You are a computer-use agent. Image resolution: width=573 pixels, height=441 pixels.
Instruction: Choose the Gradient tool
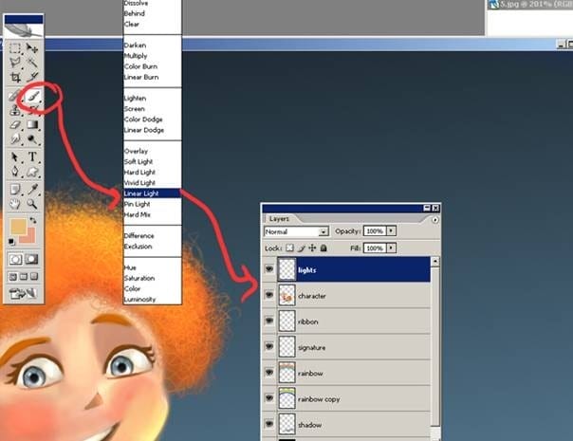click(33, 124)
